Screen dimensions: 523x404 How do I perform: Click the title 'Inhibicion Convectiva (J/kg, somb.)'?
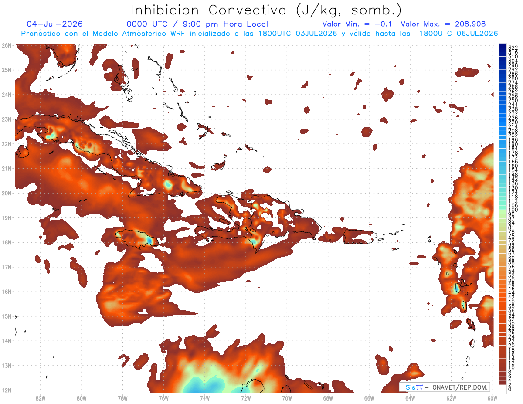266,10
